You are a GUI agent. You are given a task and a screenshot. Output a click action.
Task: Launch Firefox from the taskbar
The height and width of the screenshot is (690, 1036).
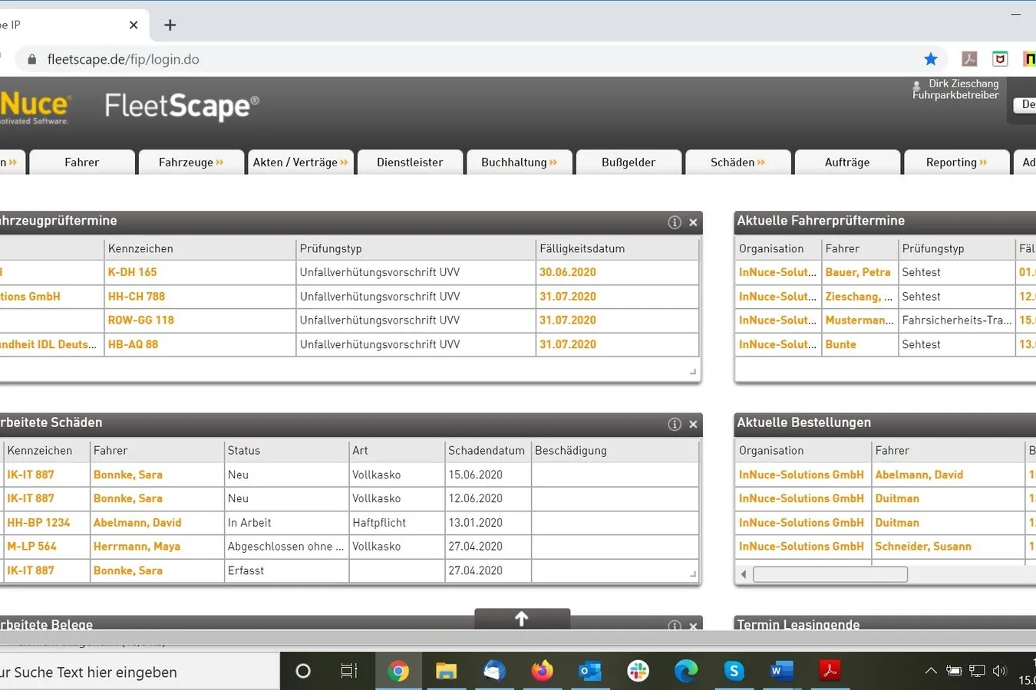pyautogui.click(x=542, y=672)
